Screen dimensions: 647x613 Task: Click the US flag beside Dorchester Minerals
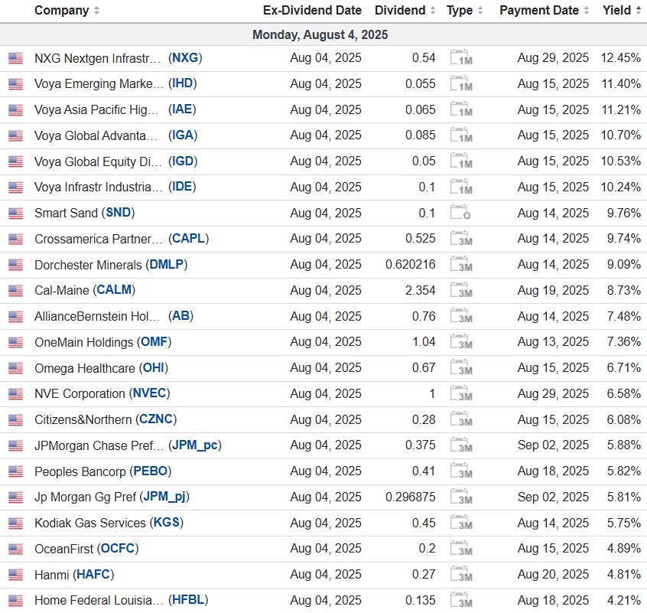pyautogui.click(x=15, y=265)
